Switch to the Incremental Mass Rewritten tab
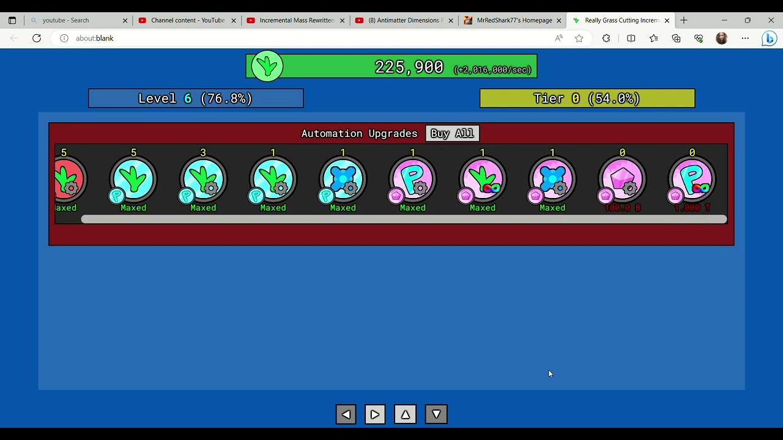The image size is (783, 440). tap(295, 20)
